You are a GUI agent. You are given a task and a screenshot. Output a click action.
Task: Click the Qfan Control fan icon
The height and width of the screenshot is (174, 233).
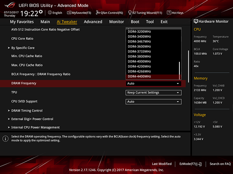pyautogui.click(x=98, y=13)
